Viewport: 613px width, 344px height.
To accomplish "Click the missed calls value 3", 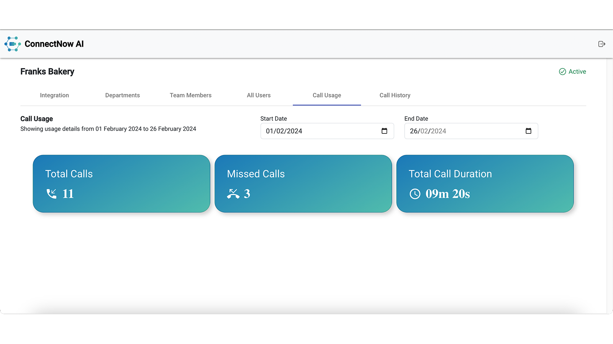I will point(247,194).
